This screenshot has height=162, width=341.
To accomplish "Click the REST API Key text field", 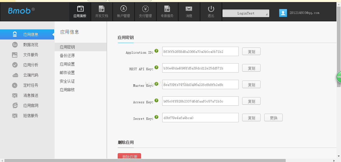I will pos(200,68).
